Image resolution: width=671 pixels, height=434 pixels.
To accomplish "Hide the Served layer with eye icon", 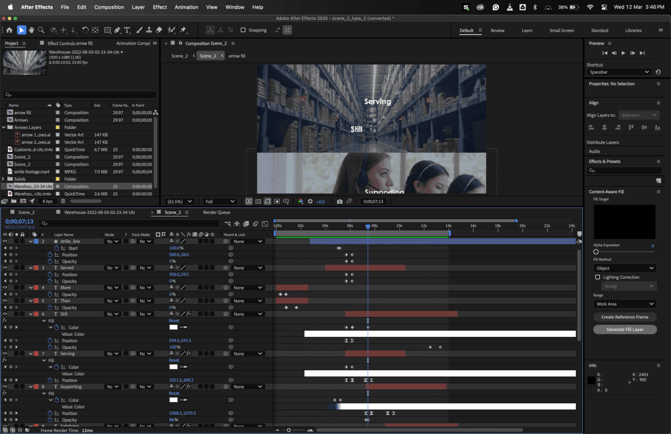I will click(5, 268).
